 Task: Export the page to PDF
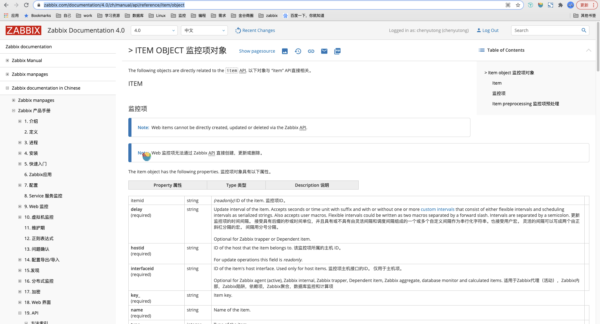point(337,51)
